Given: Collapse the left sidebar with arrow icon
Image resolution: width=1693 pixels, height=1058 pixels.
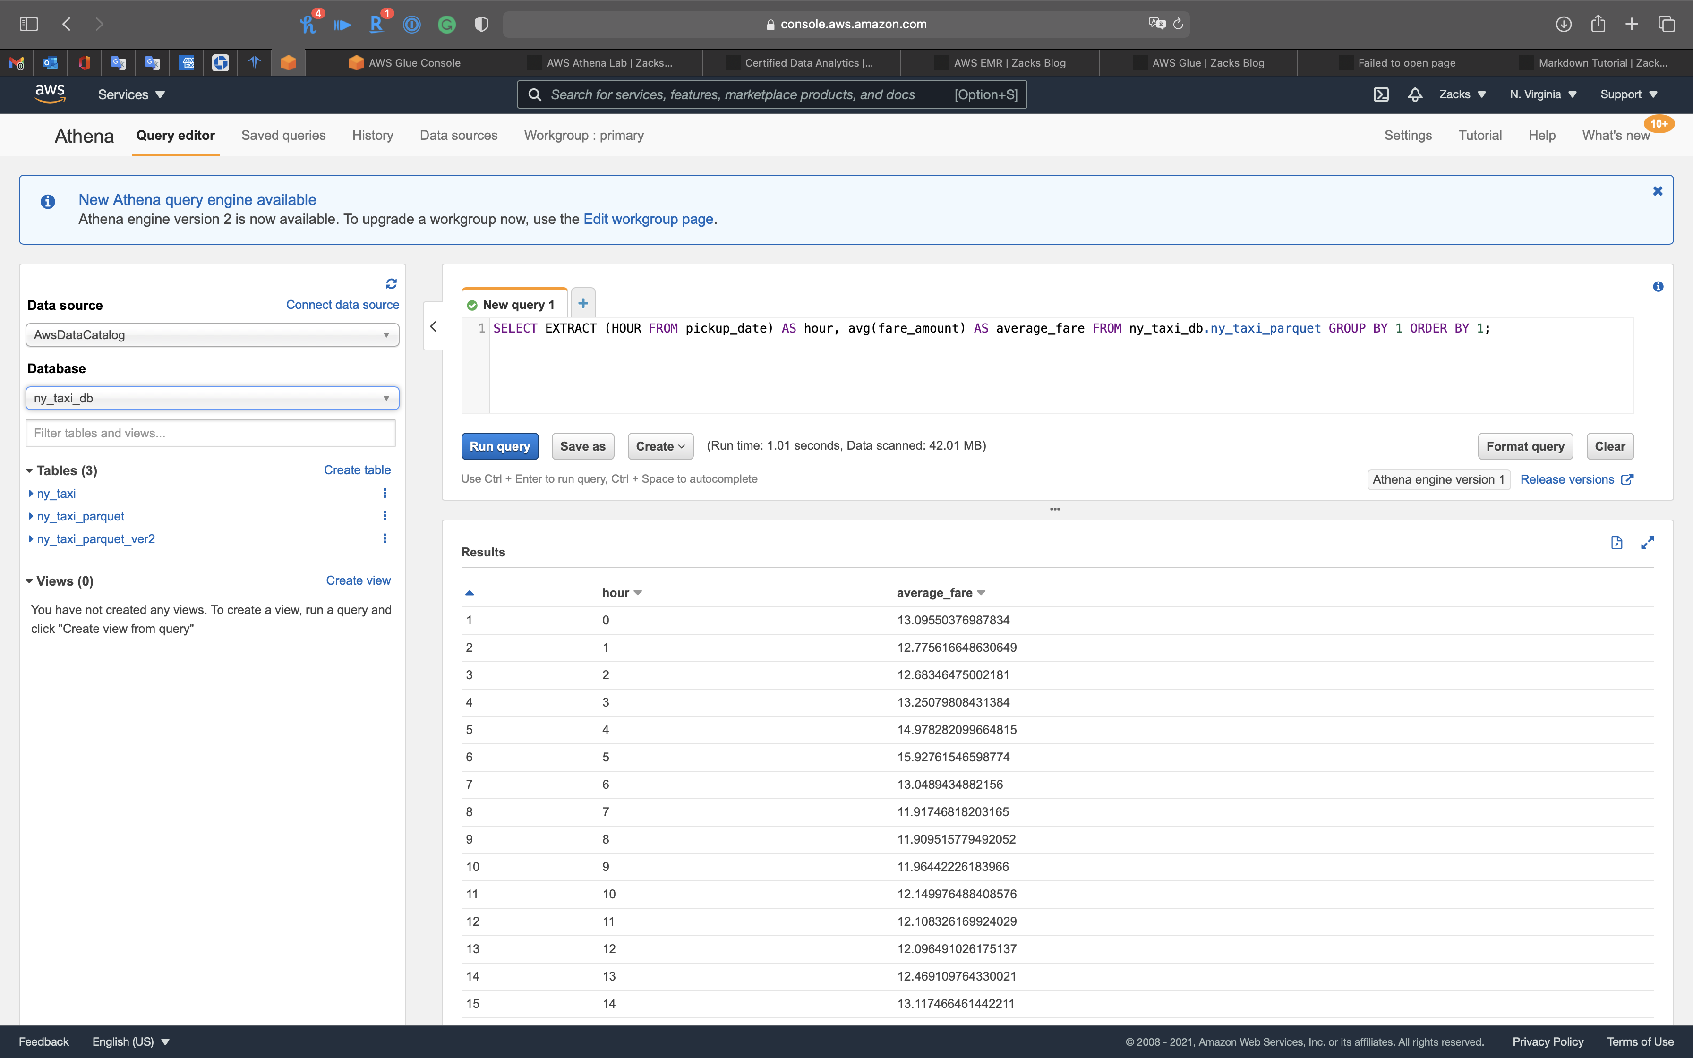Looking at the screenshot, I should (x=433, y=326).
